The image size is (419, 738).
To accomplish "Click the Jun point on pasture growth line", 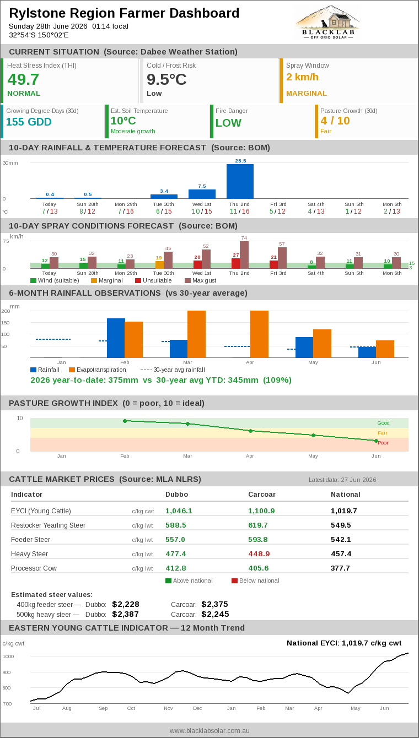I will (376, 441).
